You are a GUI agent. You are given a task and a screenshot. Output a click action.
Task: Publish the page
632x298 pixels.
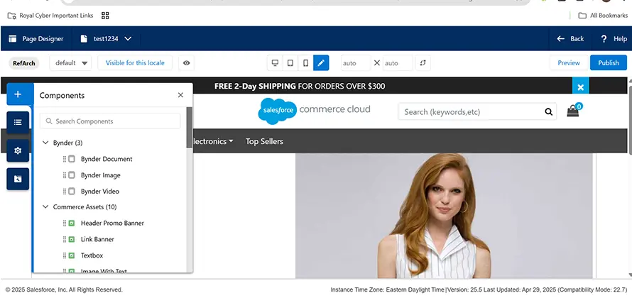(609, 63)
